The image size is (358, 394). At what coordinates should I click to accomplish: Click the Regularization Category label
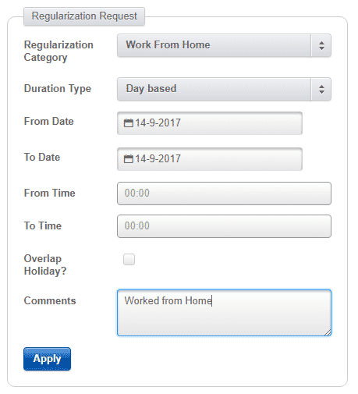tap(58, 51)
